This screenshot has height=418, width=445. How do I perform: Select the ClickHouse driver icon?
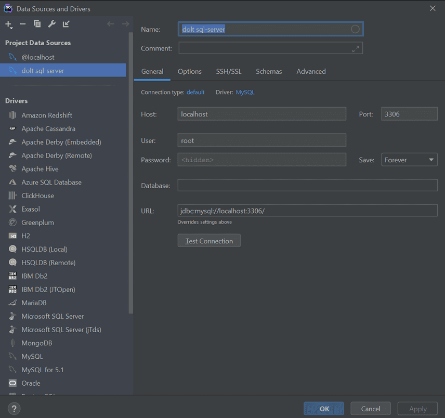tap(12, 195)
